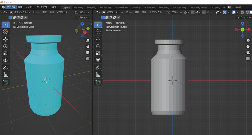252x135 pixels.
Task: Click 追加 in left viewport header
Action: click(52, 12)
